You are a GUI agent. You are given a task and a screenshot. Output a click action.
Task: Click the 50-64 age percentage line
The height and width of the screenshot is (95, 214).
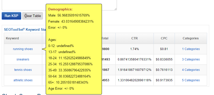(x=69, y=76)
